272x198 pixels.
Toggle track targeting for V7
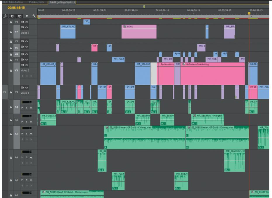[16, 32]
